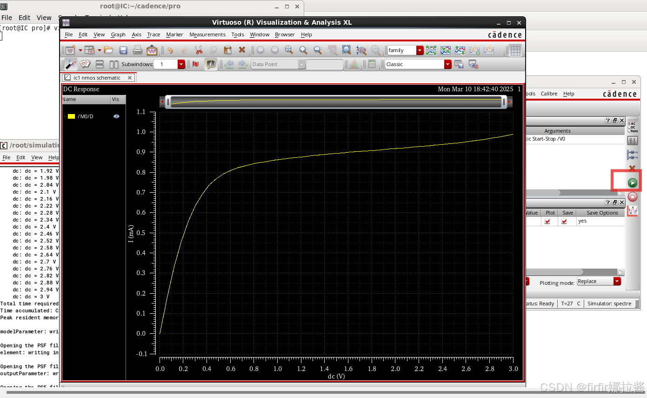
Task: Click the Edit Variables sliders icon in ADE
Action: click(x=633, y=141)
